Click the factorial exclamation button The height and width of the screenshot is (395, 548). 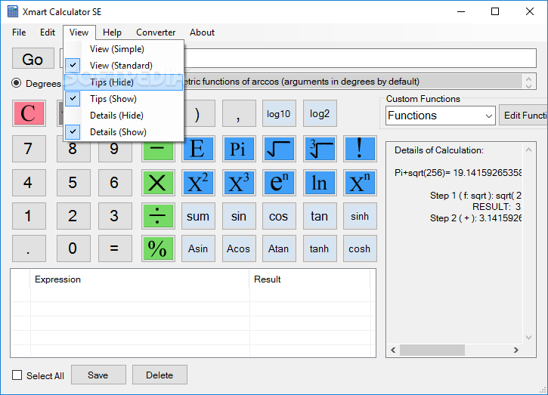tap(360, 149)
